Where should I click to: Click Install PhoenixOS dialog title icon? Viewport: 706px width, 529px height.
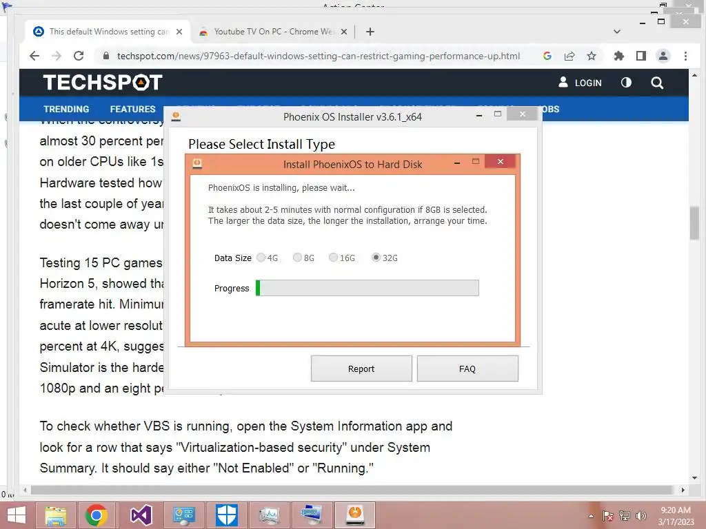197,164
